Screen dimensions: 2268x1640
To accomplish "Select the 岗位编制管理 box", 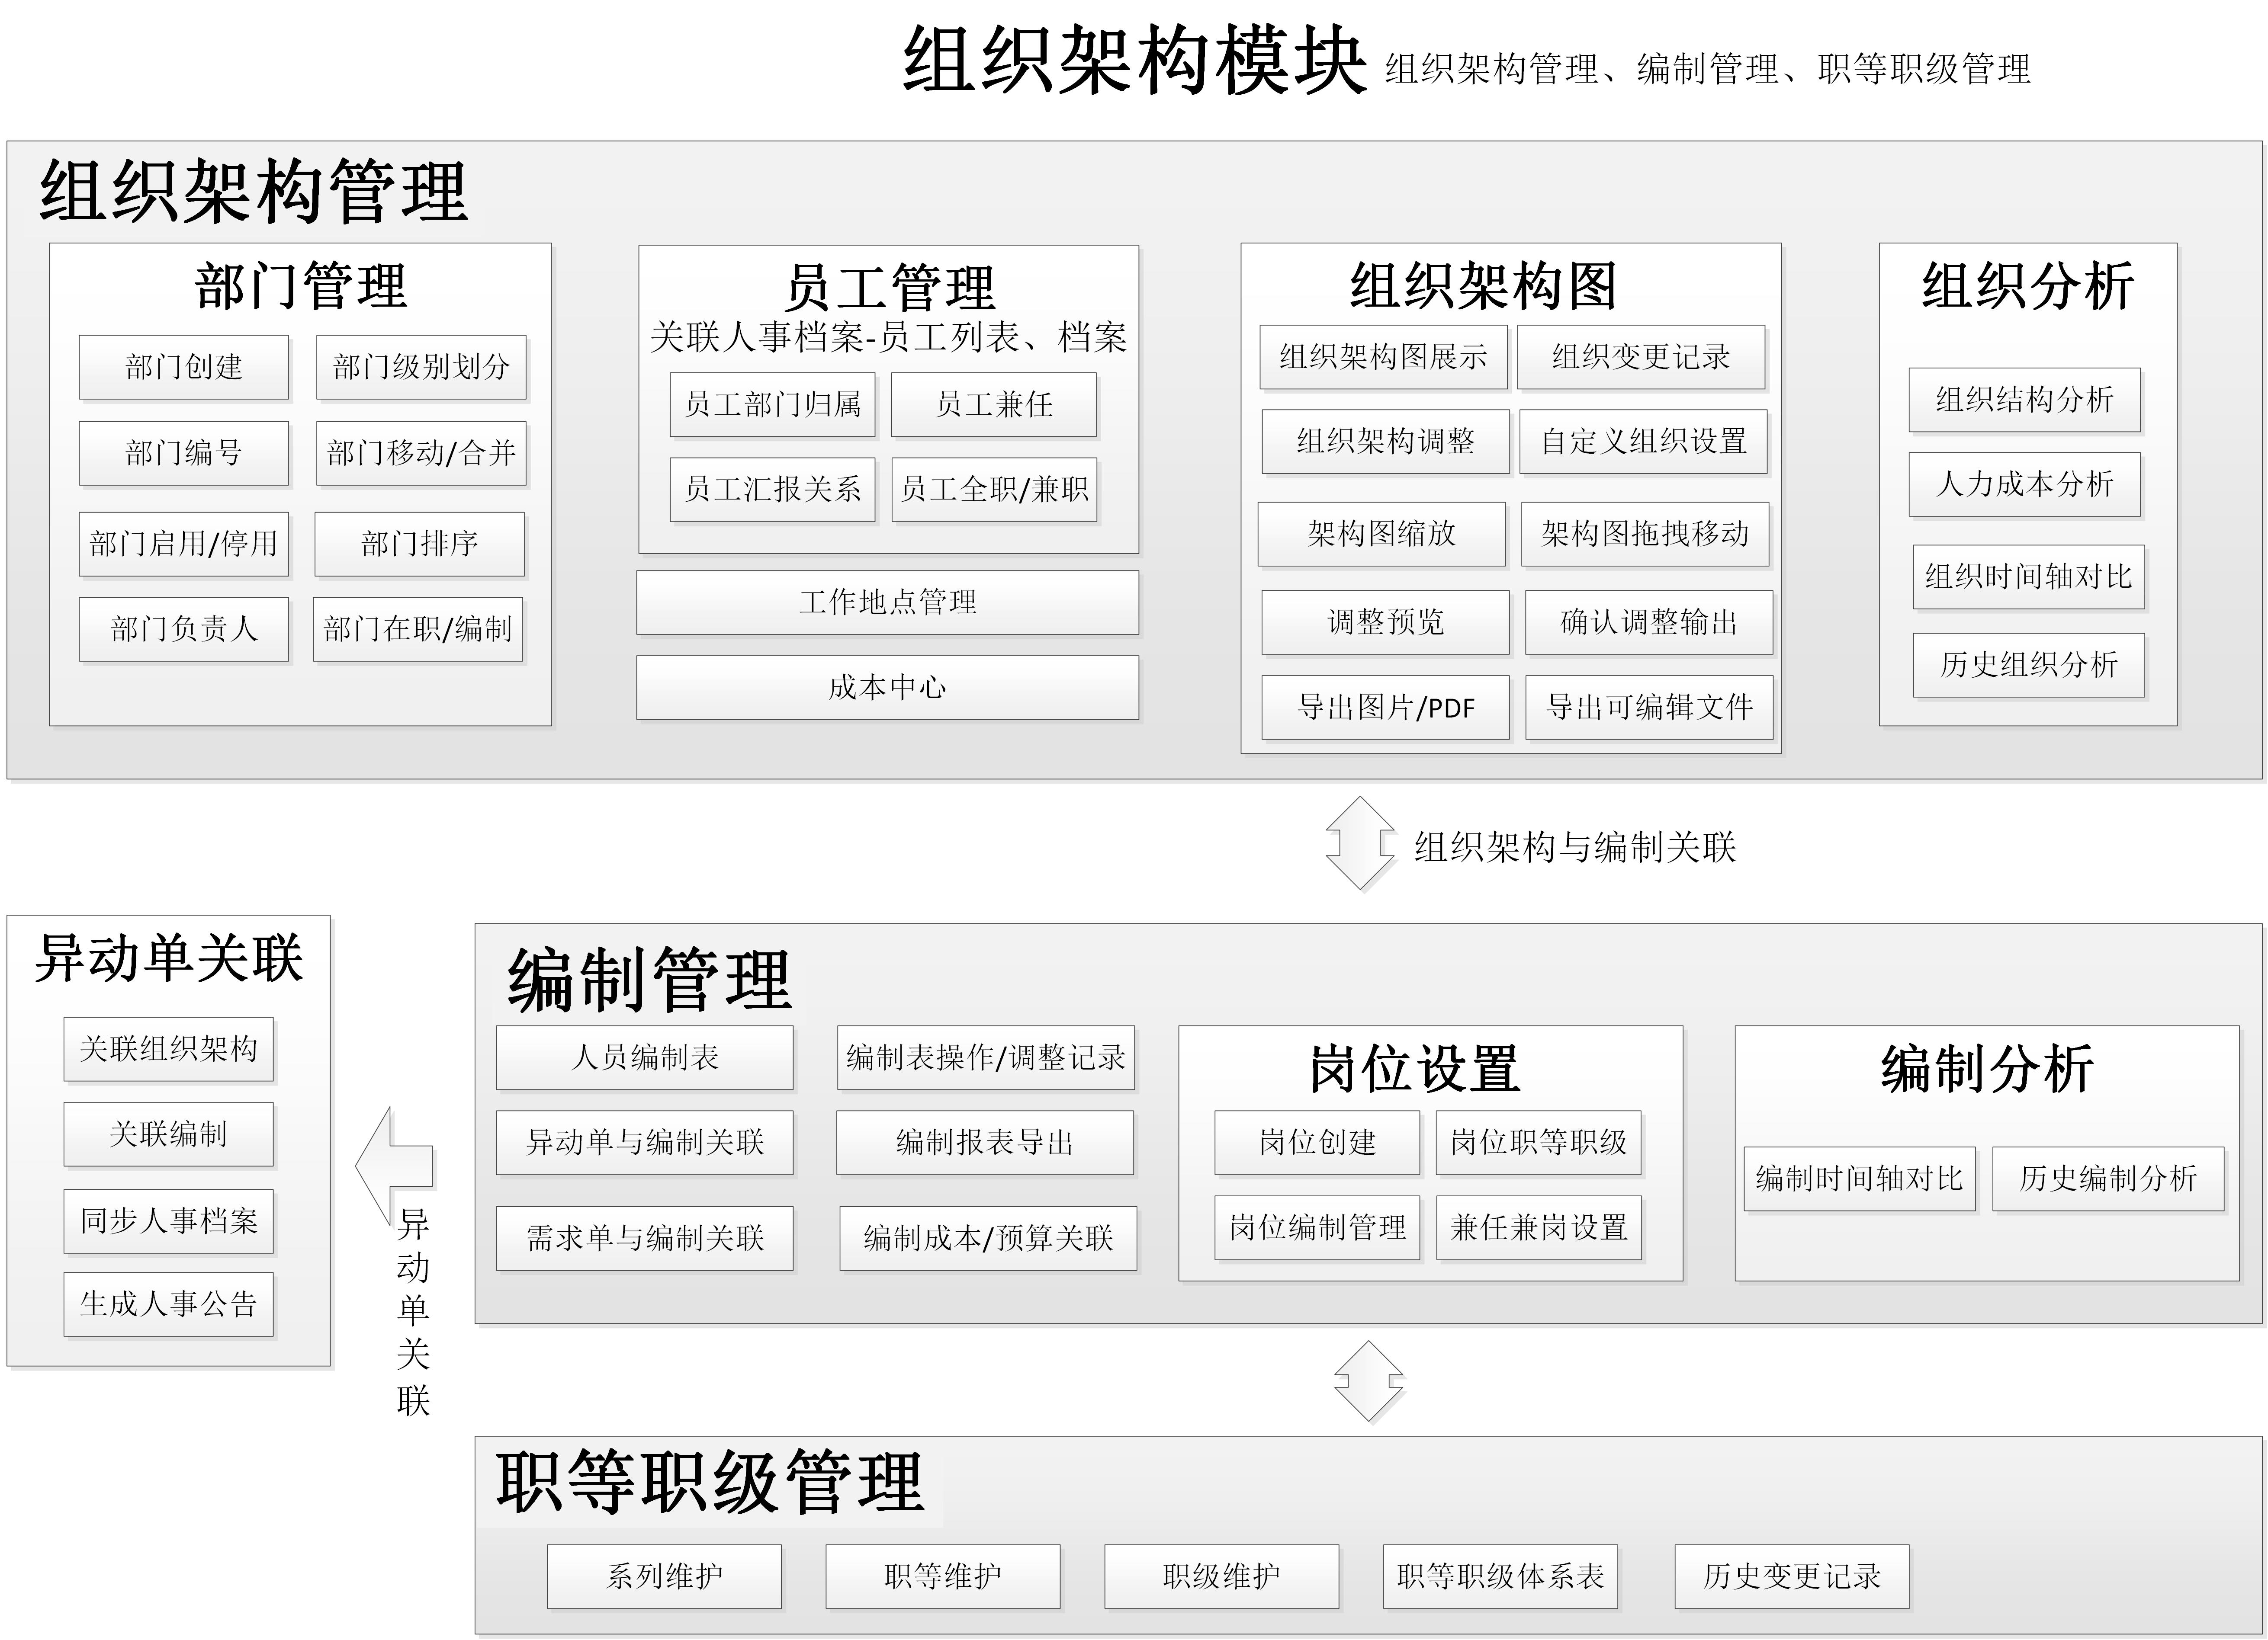I will click(1318, 1227).
